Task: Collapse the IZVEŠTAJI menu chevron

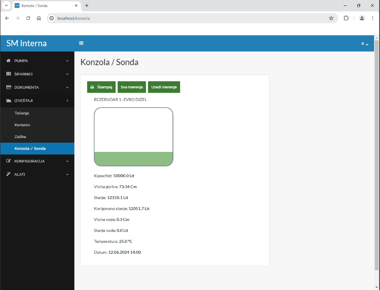Action: [x=67, y=101]
